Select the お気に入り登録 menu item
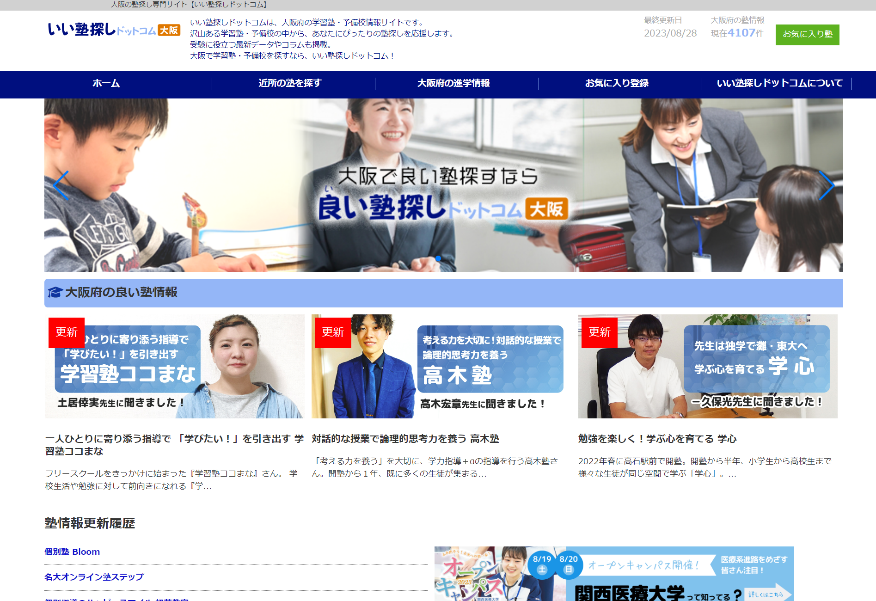The width and height of the screenshot is (876, 601). click(x=617, y=83)
